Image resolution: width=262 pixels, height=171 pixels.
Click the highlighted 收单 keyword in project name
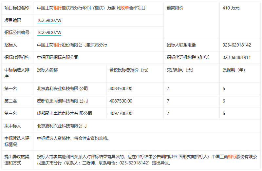click(x=125, y=8)
